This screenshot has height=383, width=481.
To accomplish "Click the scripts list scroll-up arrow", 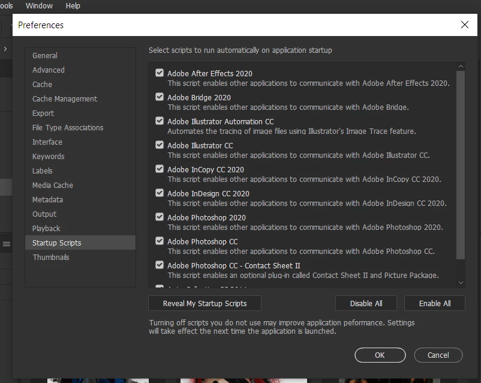I will pyautogui.click(x=461, y=66).
